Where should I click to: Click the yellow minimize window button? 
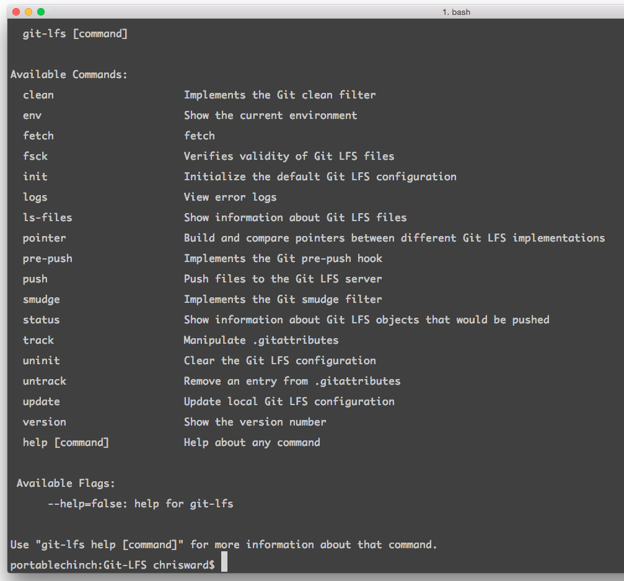[x=29, y=12]
